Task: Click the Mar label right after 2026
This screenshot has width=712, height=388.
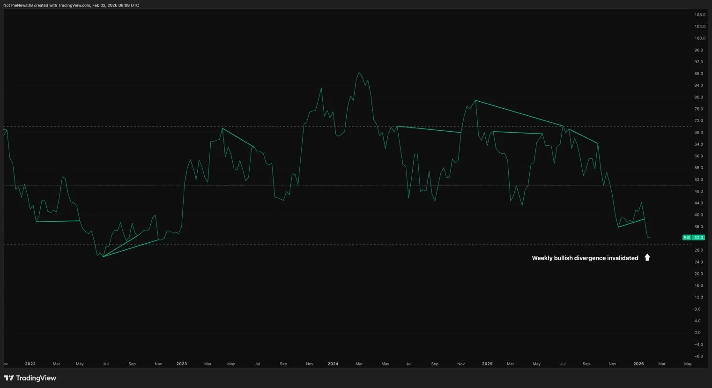Action: coord(662,364)
